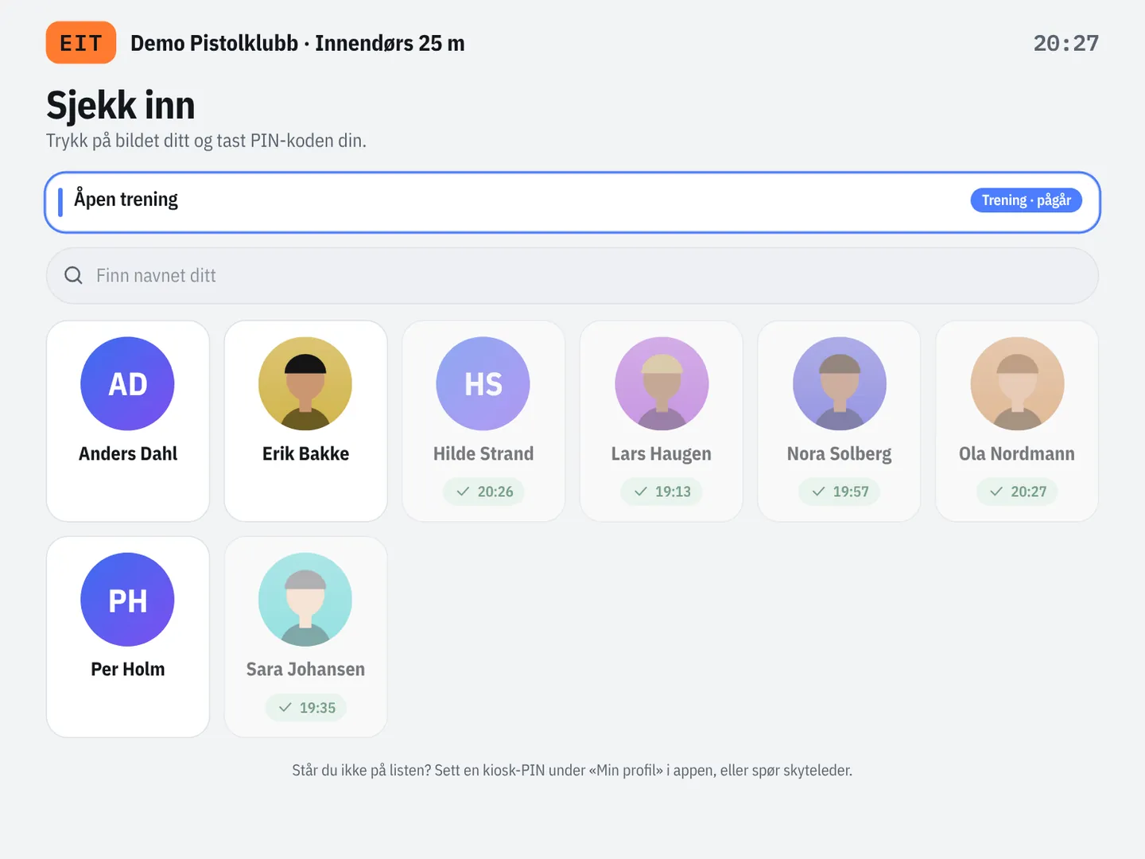
Task: Click the Anders Dahl name label
Action: click(x=127, y=453)
